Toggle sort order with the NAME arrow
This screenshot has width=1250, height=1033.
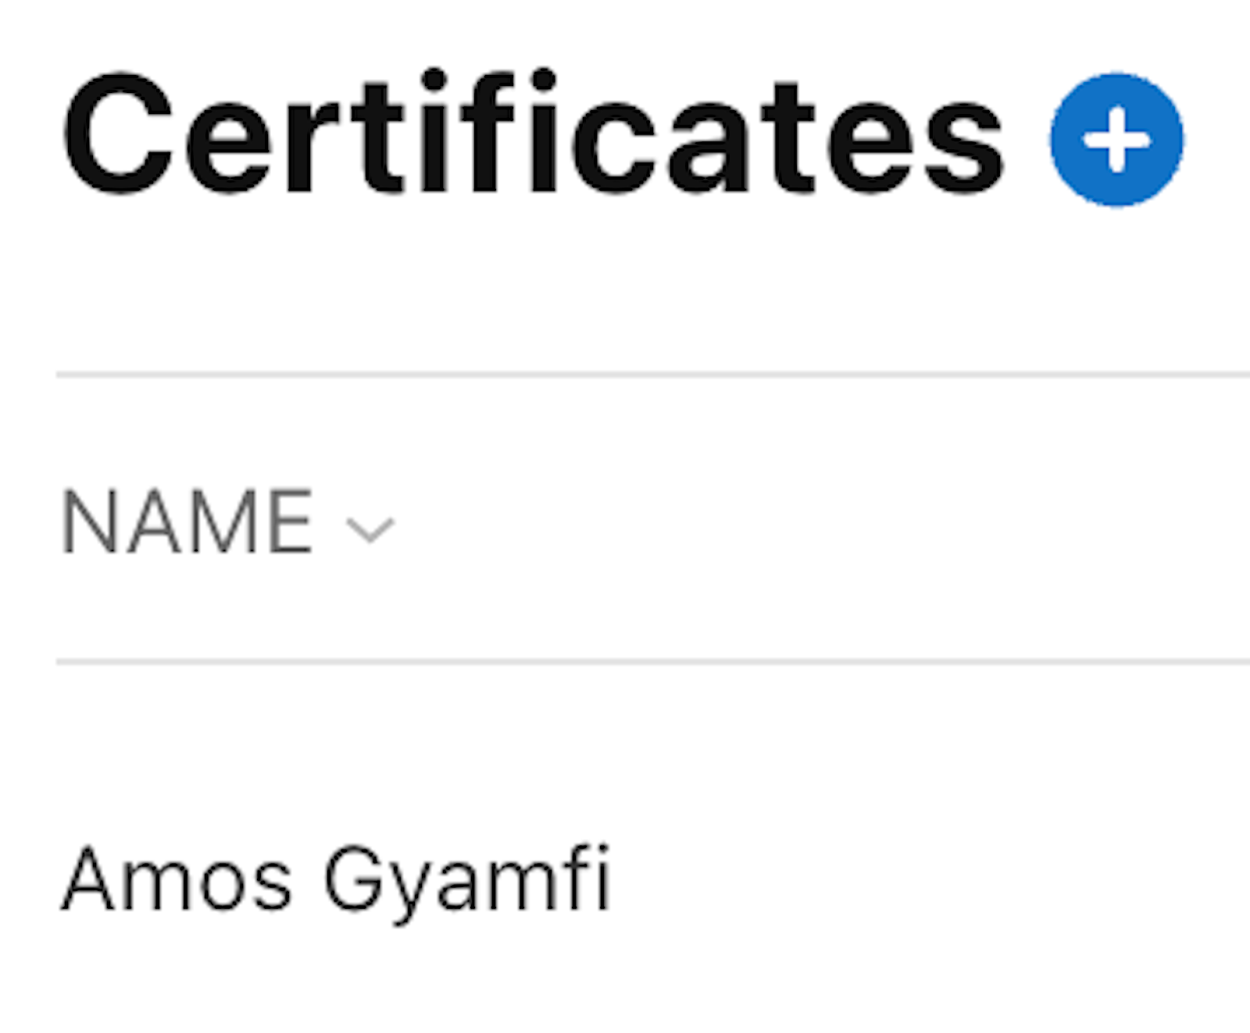coord(370,529)
